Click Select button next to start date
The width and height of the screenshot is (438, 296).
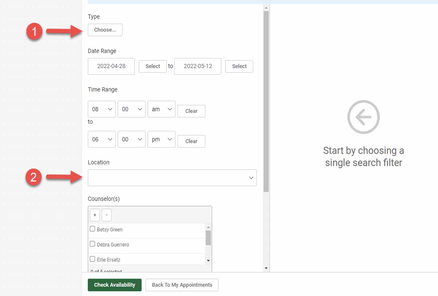click(153, 66)
